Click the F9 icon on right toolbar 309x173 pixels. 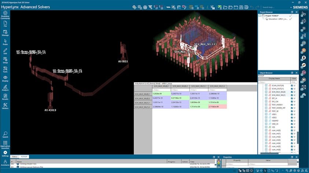coord(304,73)
